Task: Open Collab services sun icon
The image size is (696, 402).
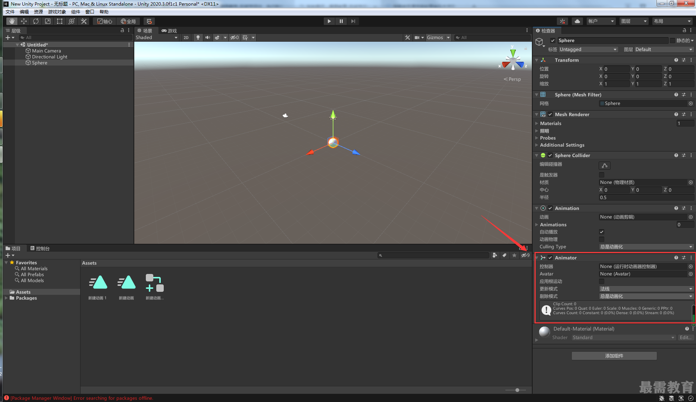Action: [x=562, y=21]
